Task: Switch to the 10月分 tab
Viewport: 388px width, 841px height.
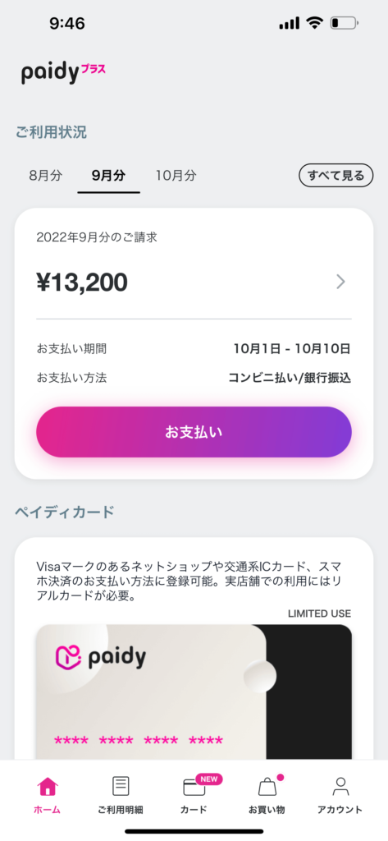Action: click(x=176, y=176)
